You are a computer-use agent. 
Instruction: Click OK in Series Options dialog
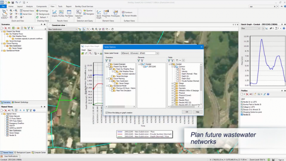point(187,112)
